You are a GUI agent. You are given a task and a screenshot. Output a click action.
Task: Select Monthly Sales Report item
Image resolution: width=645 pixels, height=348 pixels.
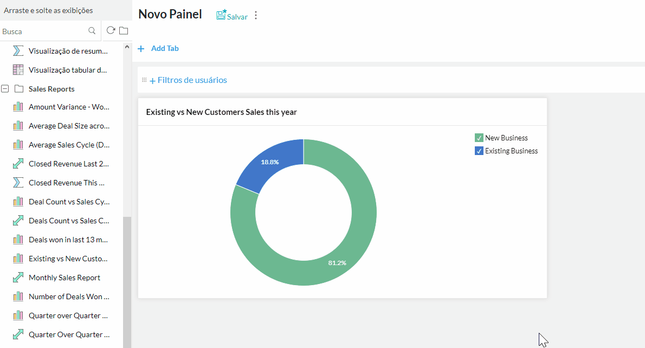(64, 278)
